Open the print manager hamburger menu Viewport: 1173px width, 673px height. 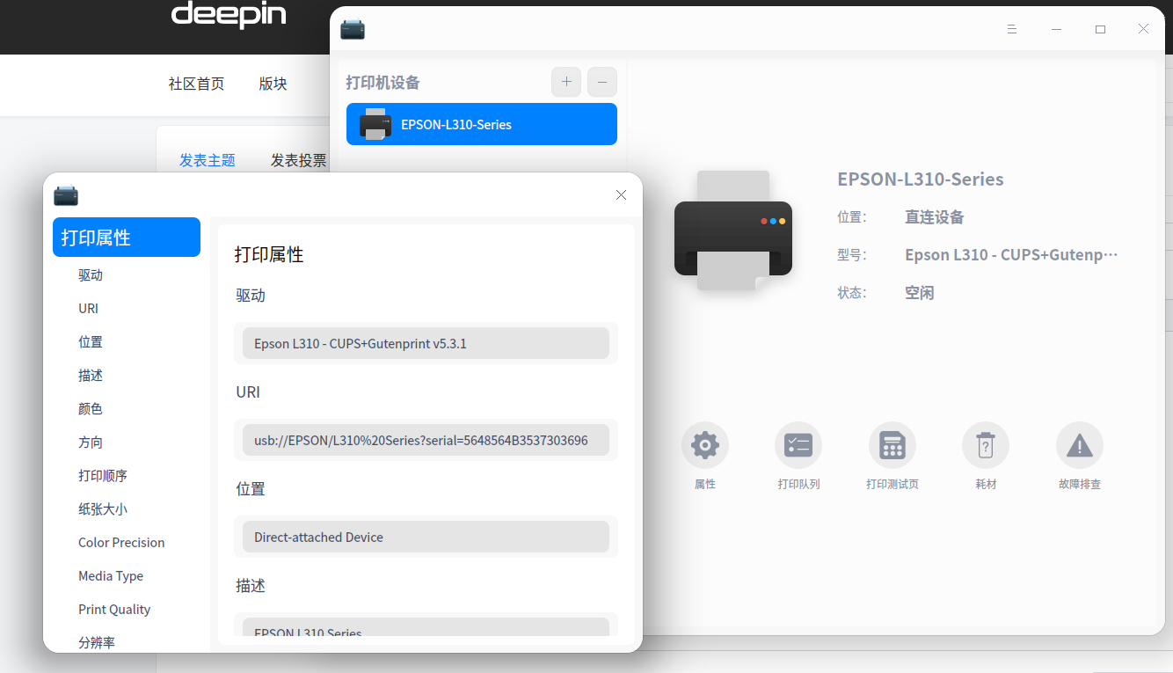click(x=1011, y=28)
